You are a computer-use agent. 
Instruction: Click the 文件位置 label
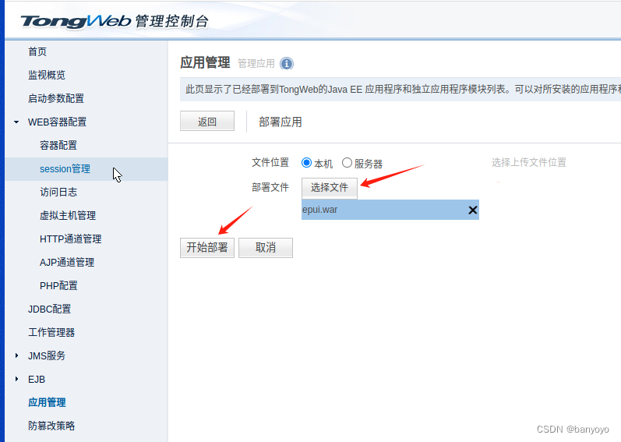pos(270,162)
